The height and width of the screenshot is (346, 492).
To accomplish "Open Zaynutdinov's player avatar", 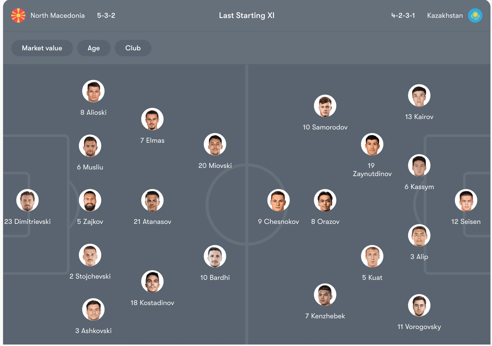I will point(372,144).
